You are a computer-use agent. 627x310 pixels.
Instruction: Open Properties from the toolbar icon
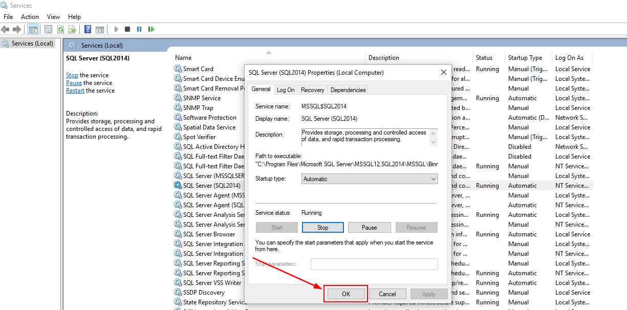tap(49, 29)
